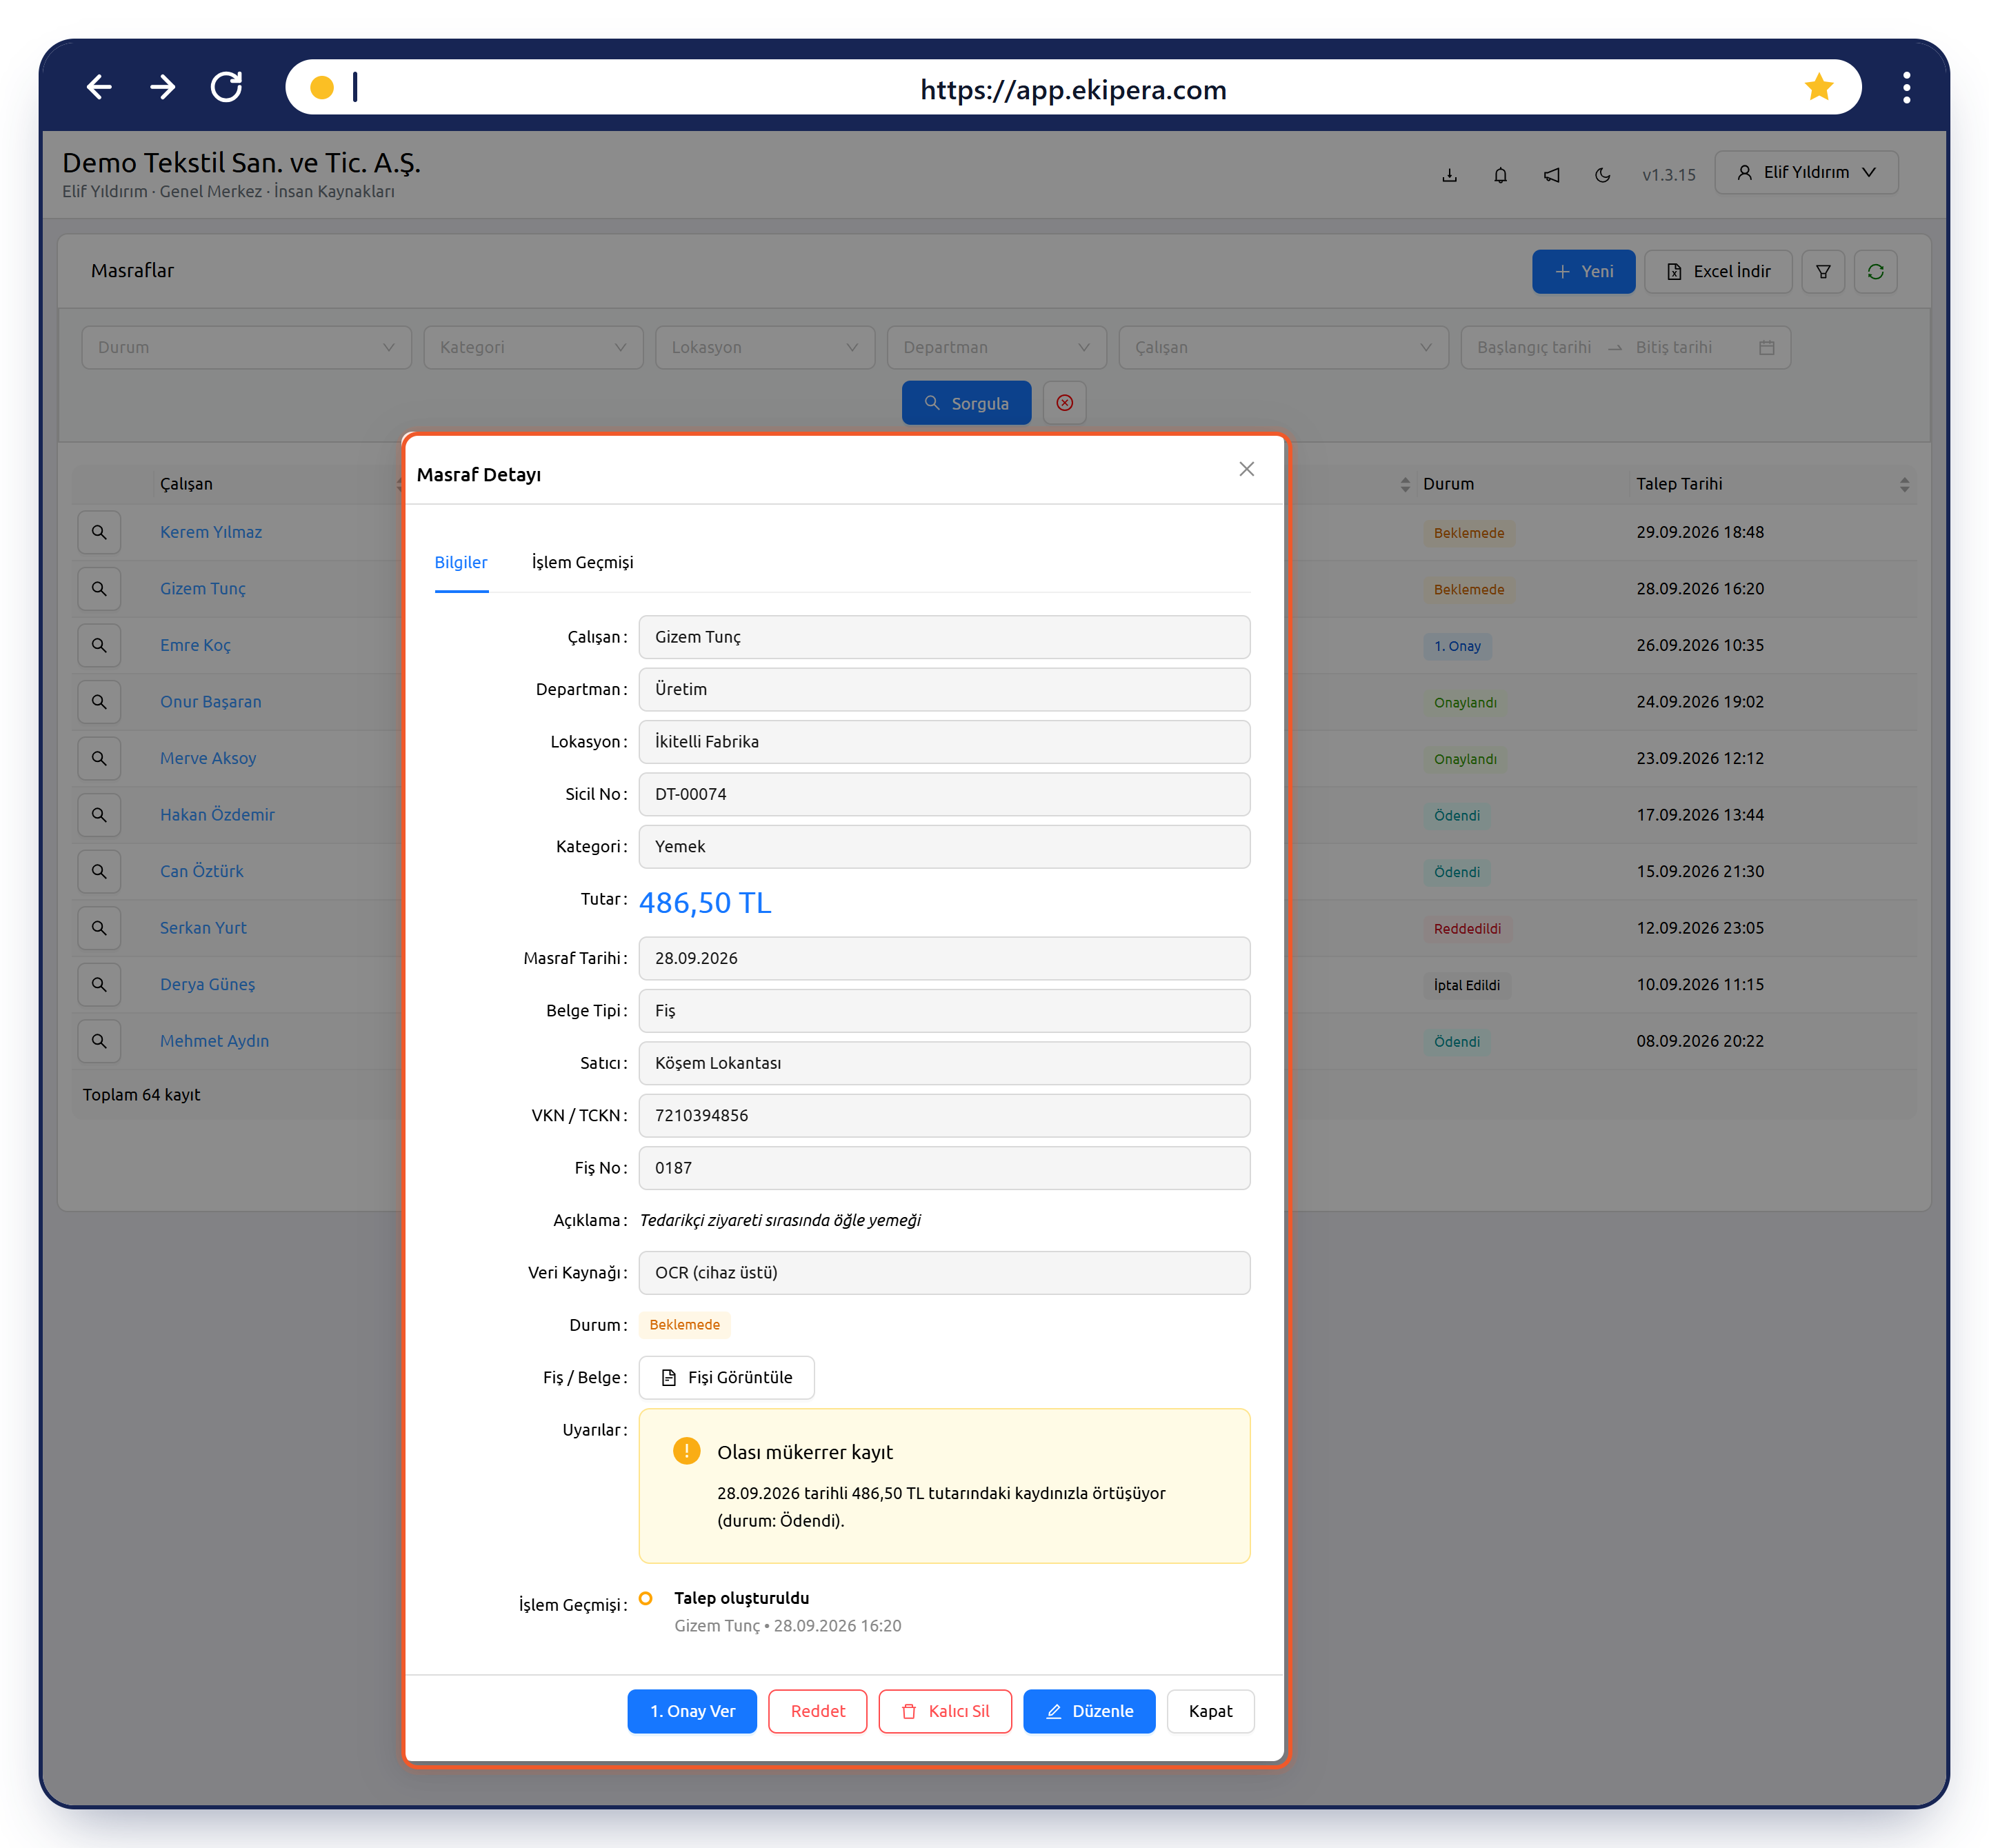Screen dimensions: 1989x1848
Task: Open detail magnifier for Emre Koç row
Action: [99, 645]
